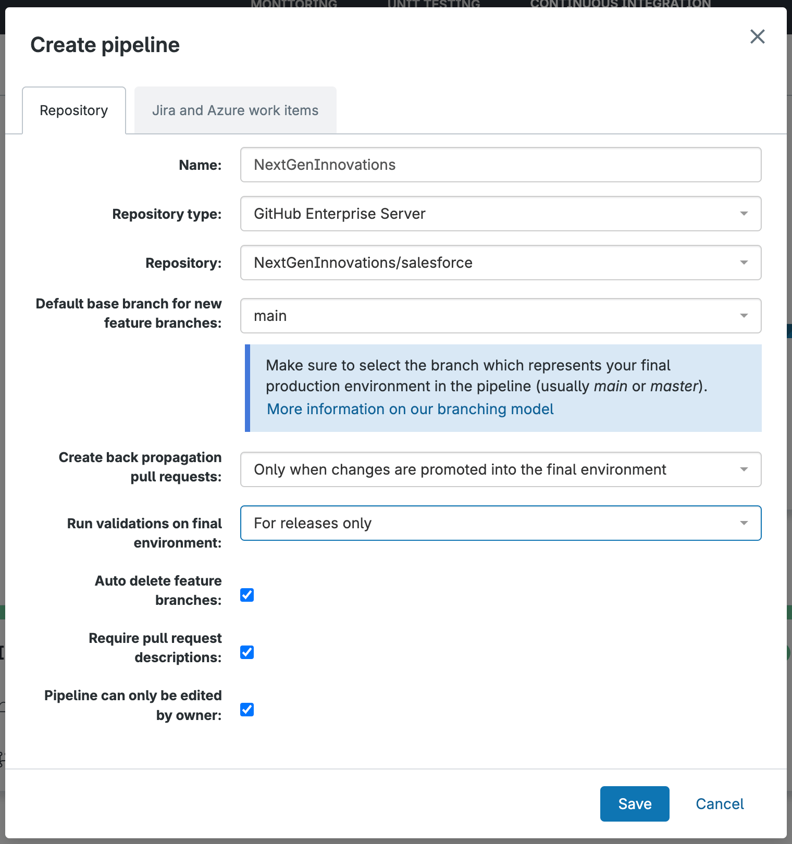This screenshot has width=792, height=844.
Task: Cancel pipeline creation
Action: pyautogui.click(x=720, y=804)
